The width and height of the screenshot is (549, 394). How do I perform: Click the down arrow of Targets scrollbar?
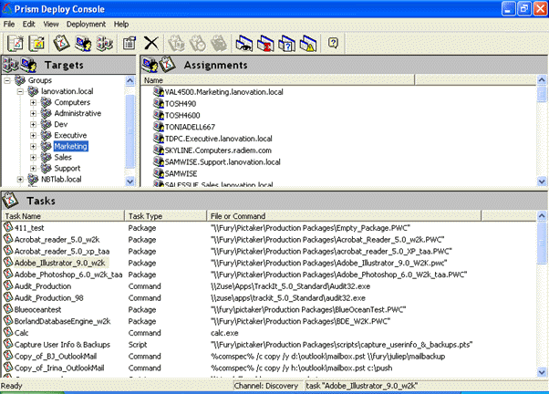(x=129, y=181)
